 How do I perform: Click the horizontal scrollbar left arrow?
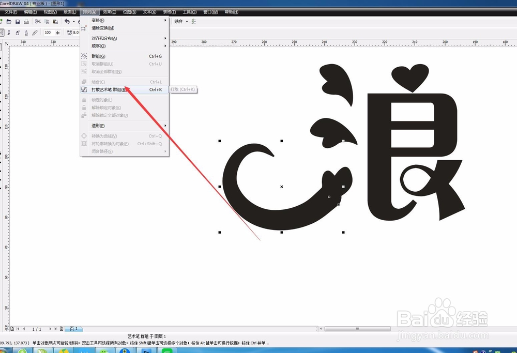pos(321,329)
